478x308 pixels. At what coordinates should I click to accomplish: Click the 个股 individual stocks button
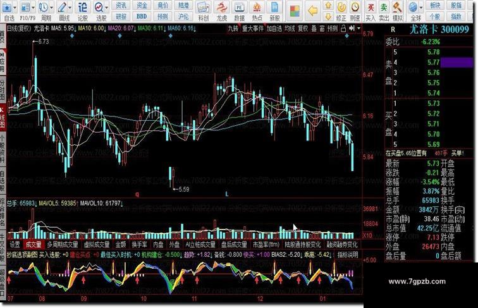[x=435, y=16]
